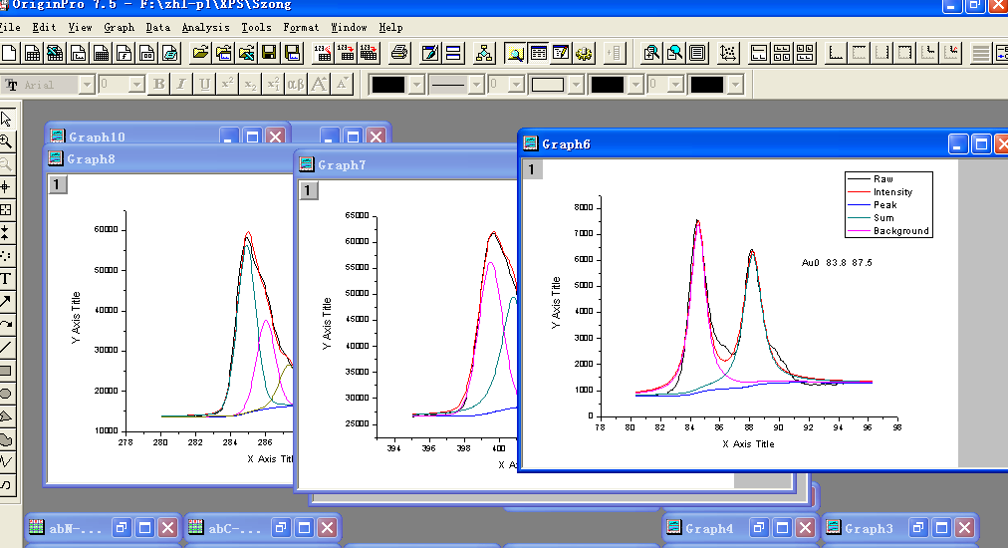Image resolution: width=1008 pixels, height=548 pixels.
Task: Open Format menu
Action: [300, 27]
